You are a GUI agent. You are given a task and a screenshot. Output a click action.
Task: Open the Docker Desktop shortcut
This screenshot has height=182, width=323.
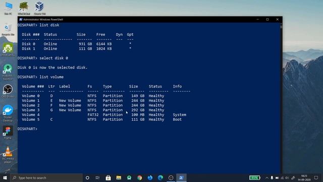tap(8, 113)
